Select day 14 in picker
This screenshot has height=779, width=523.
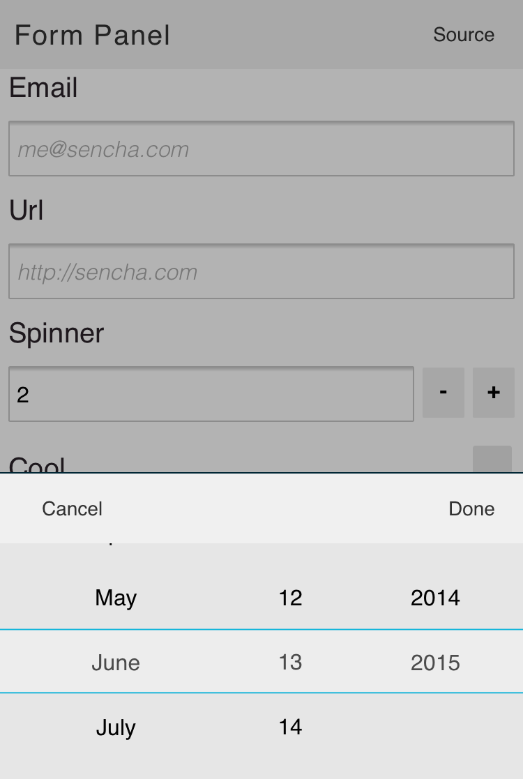coord(291,727)
